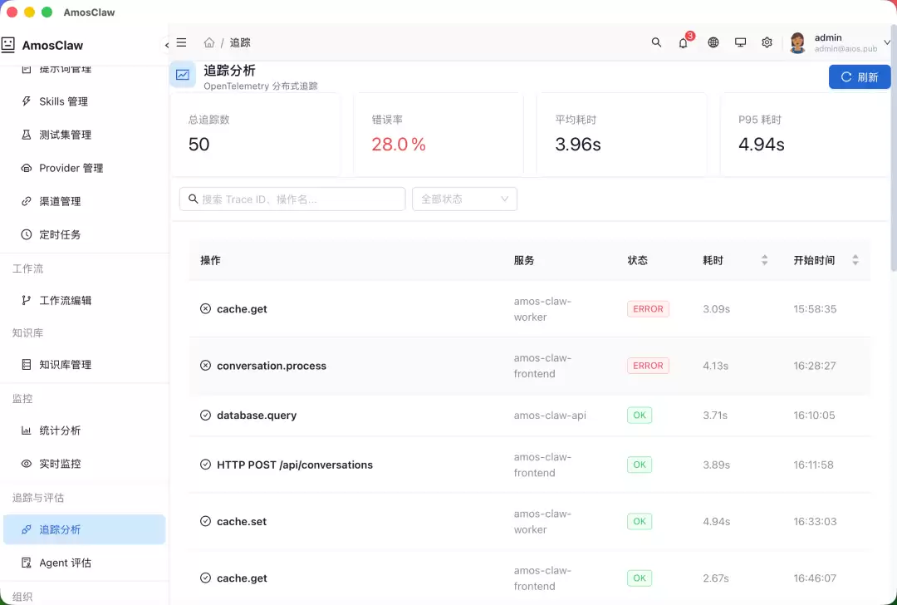The height and width of the screenshot is (605, 897).
Task: Sort by 开始时间 column arrows
Action: (x=855, y=260)
